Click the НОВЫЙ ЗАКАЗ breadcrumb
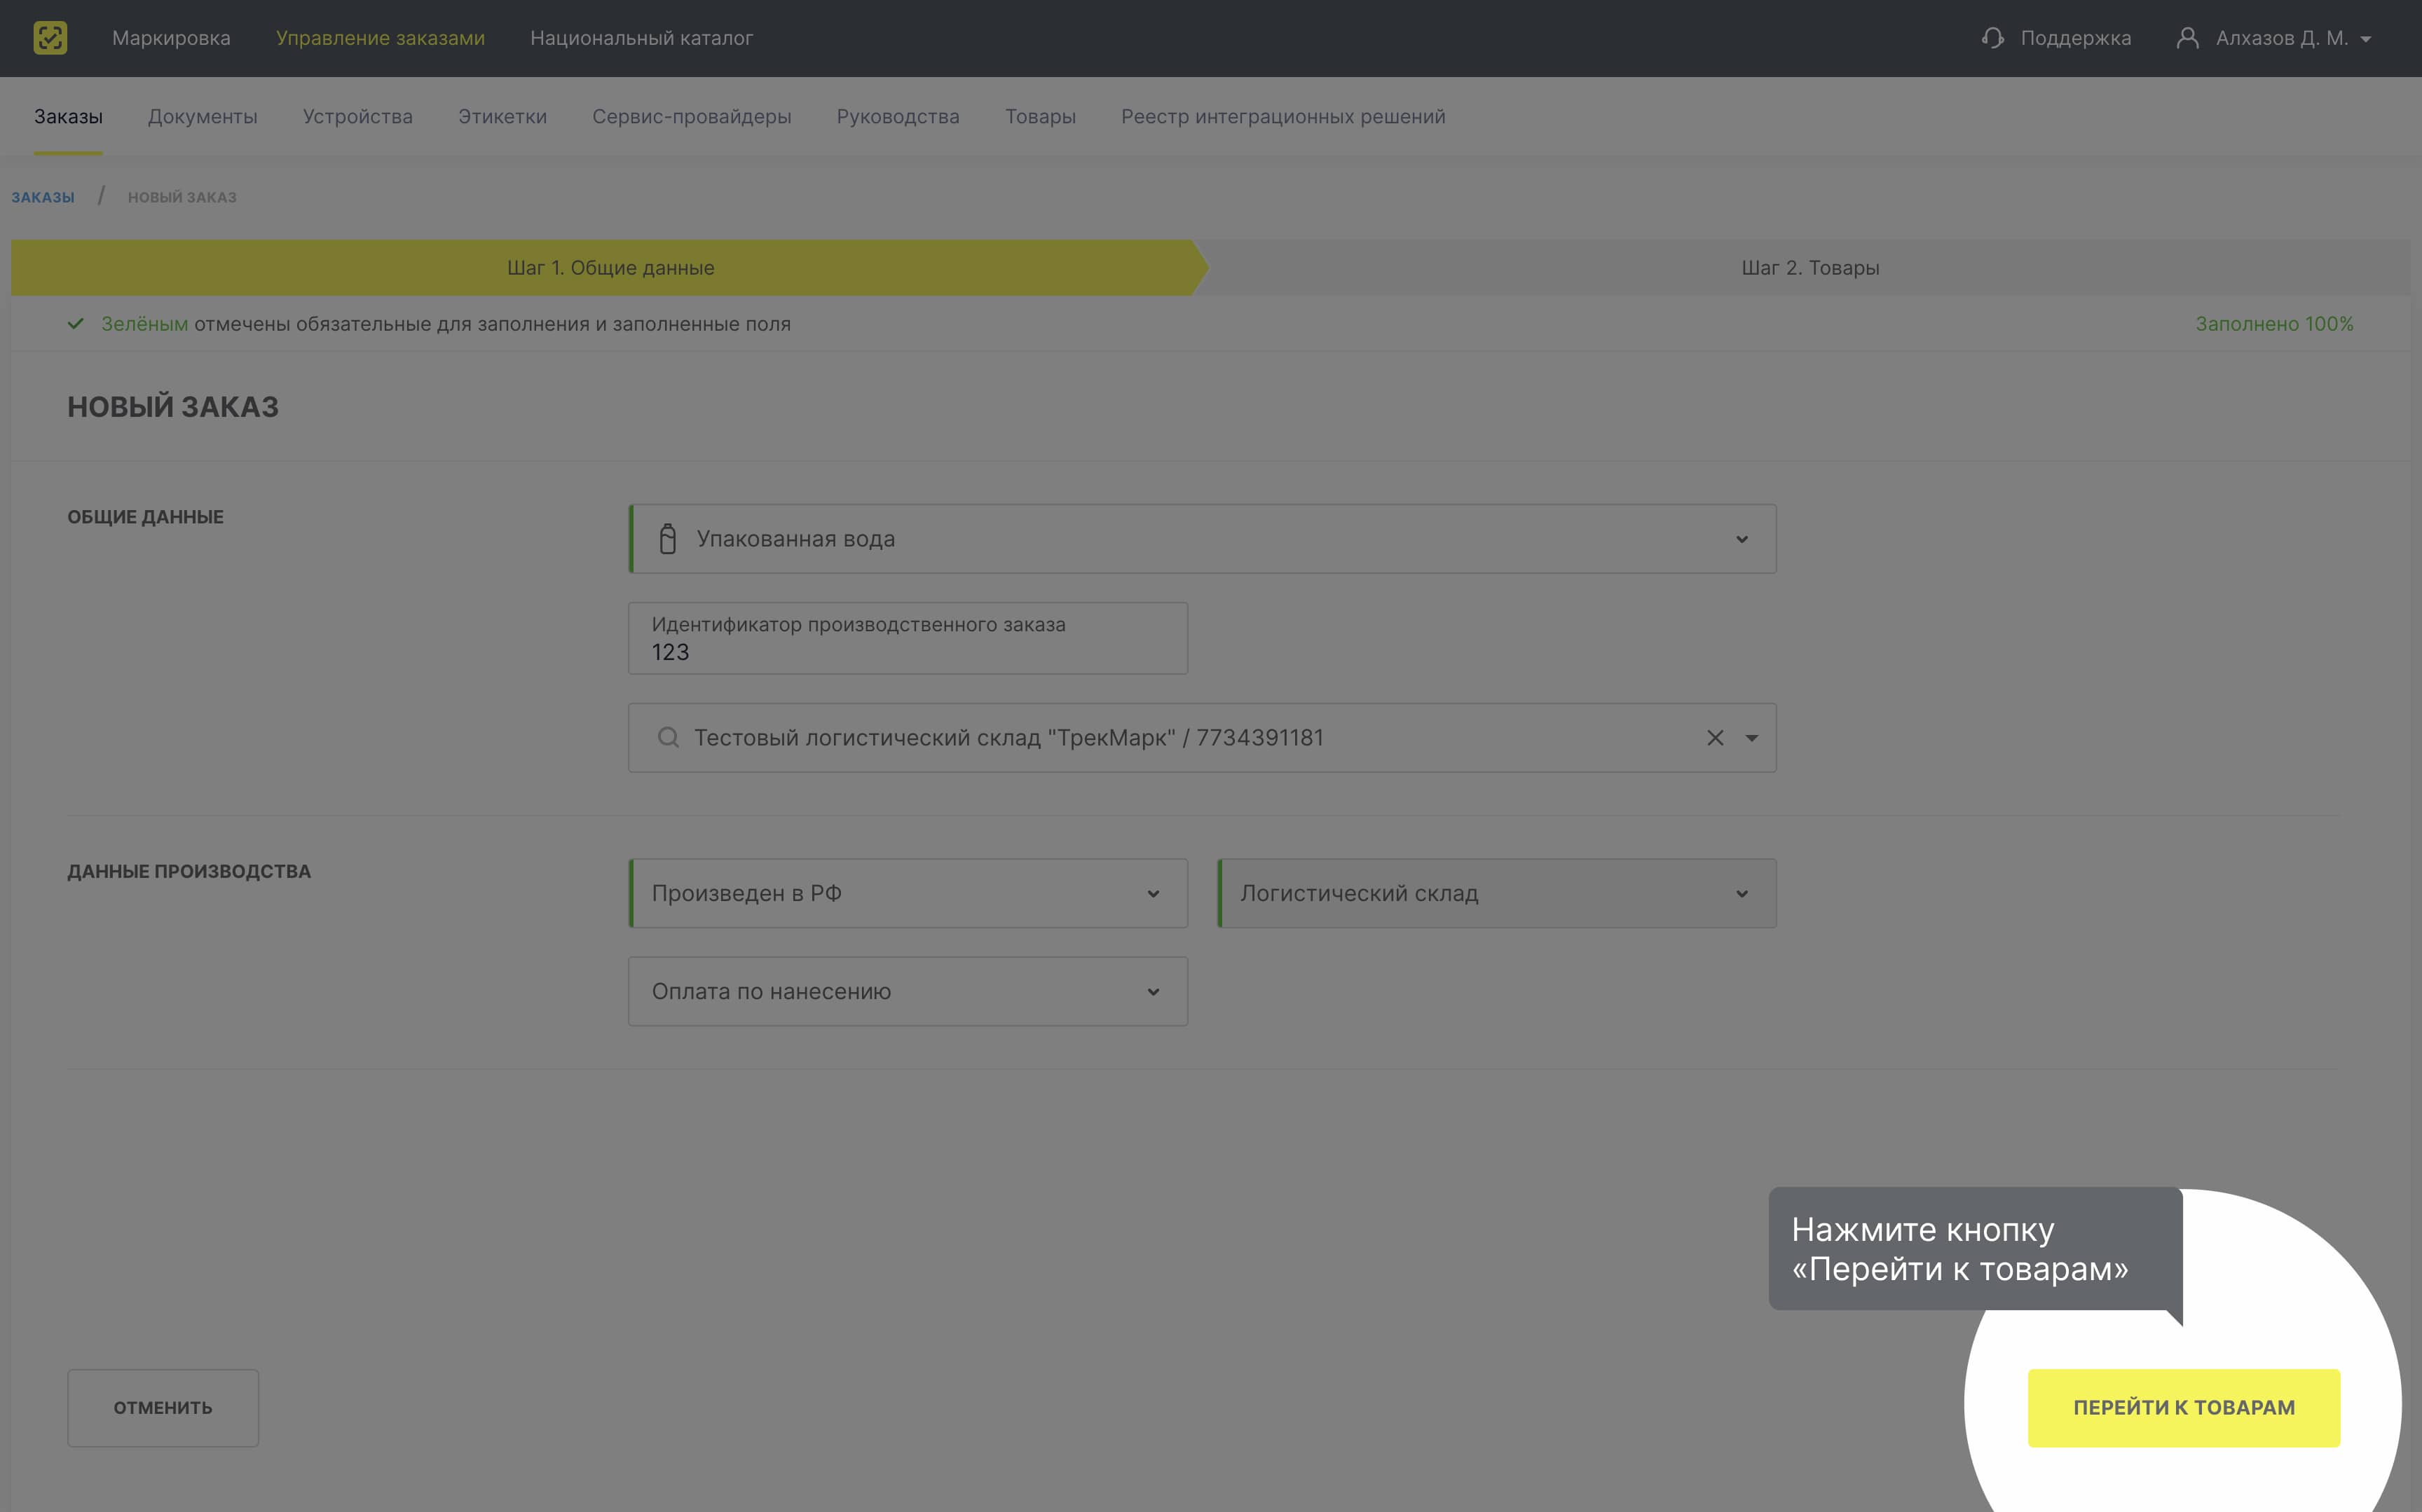 click(182, 197)
